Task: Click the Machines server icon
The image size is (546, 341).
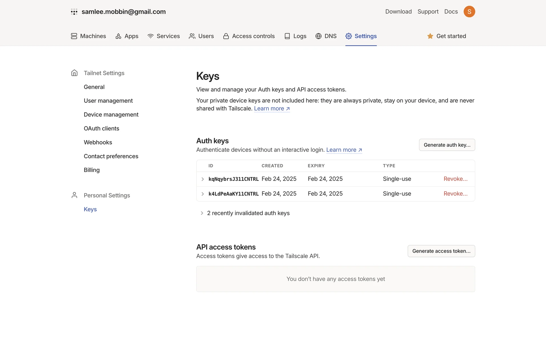Action: click(x=74, y=36)
